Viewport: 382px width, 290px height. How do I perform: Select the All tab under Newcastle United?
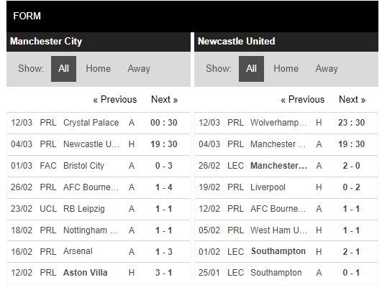click(x=251, y=69)
